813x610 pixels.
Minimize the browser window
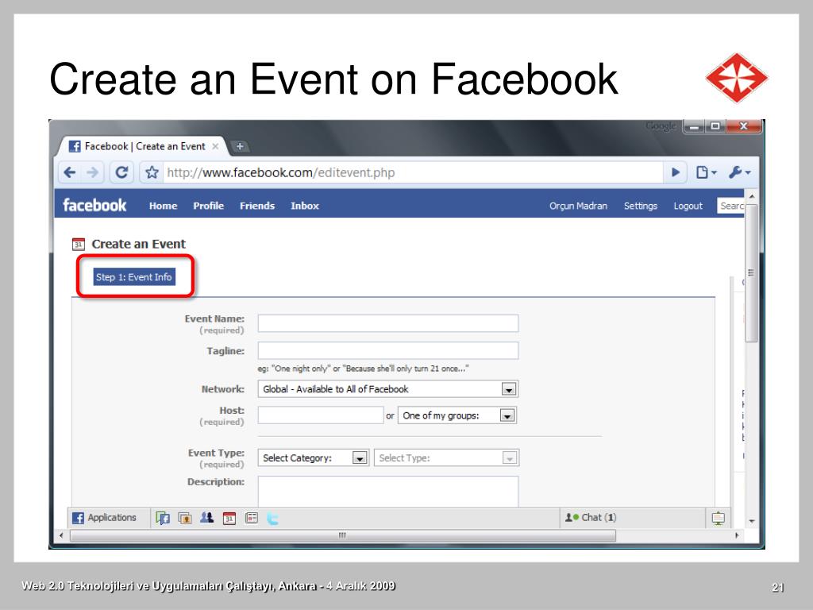695,126
